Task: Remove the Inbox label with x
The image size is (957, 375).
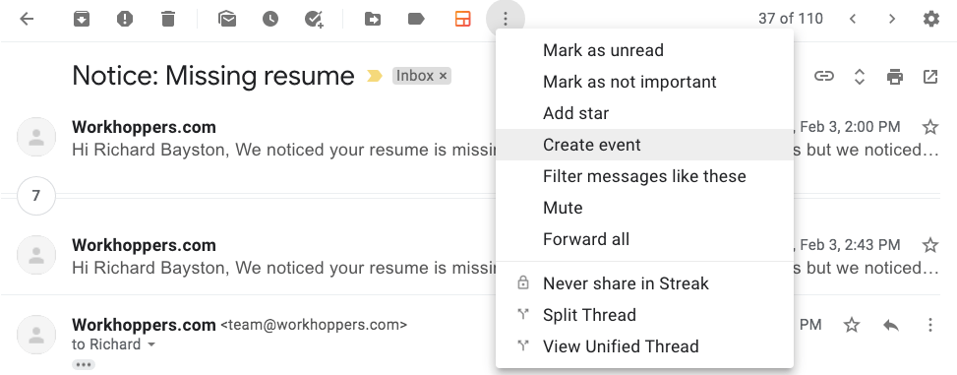Action: click(444, 77)
